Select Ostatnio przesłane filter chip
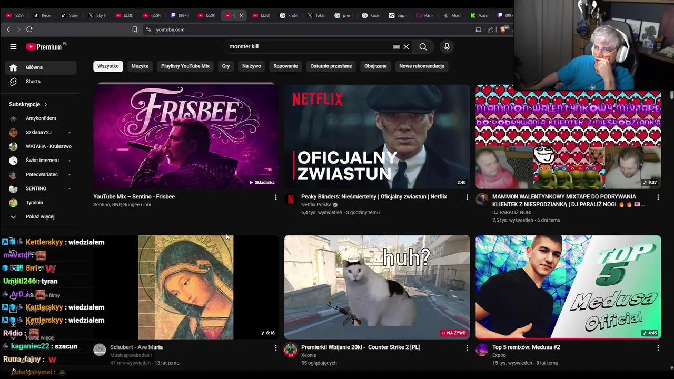This screenshot has height=379, width=674. 331,66
